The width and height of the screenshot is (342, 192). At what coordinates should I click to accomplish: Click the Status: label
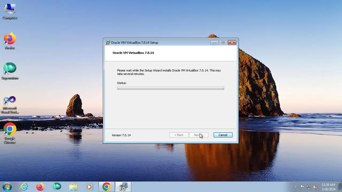point(122,83)
